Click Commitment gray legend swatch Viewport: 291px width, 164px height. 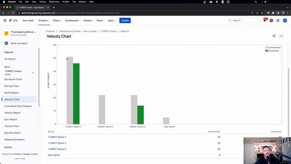267,47
